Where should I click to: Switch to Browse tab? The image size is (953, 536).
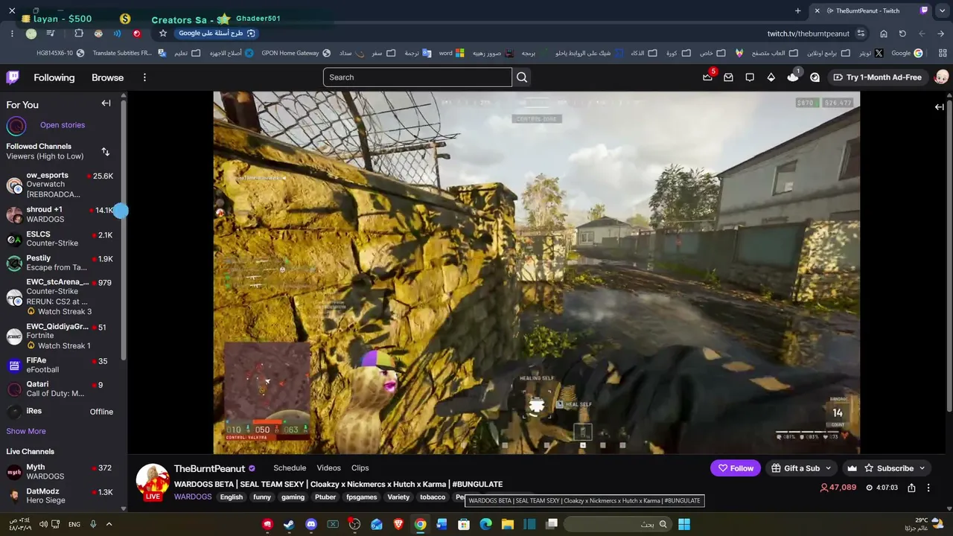pyautogui.click(x=107, y=77)
